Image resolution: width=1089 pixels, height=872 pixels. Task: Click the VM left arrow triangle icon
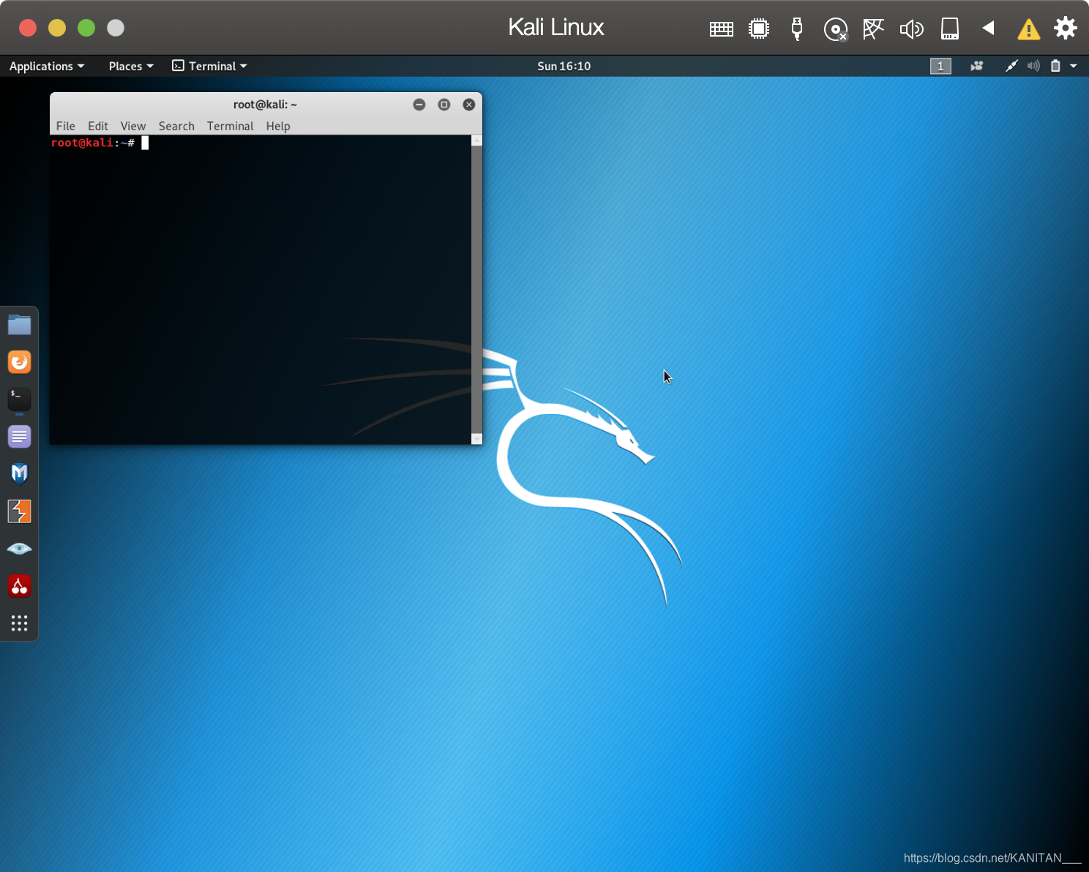989,29
